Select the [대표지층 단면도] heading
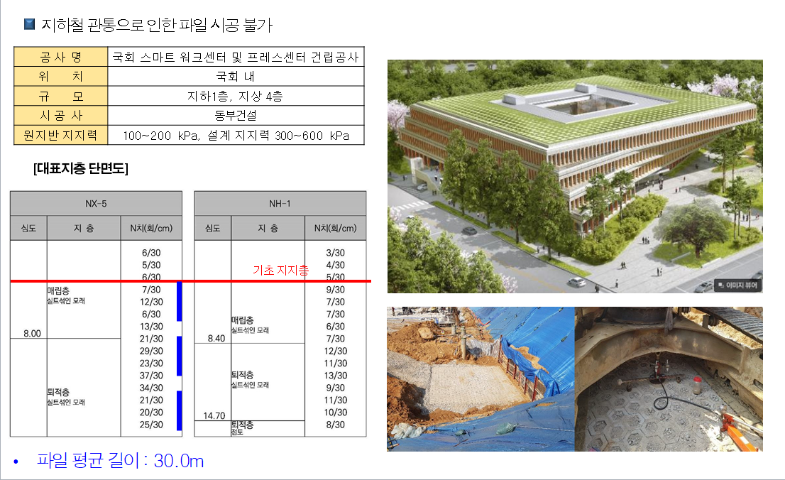The width and height of the screenshot is (785, 480). coord(81,168)
